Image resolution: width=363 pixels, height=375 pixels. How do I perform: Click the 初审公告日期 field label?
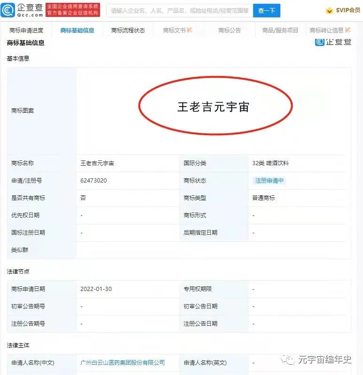point(201,306)
